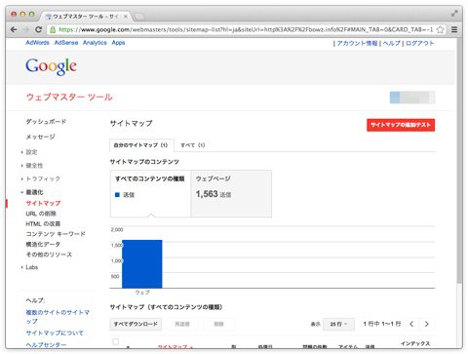Click the browser forward arrow
The height and width of the screenshot is (354, 468).
coord(26,29)
